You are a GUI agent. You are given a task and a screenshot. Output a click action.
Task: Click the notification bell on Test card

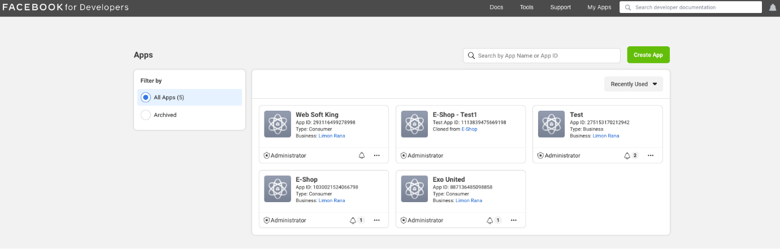pyautogui.click(x=627, y=155)
